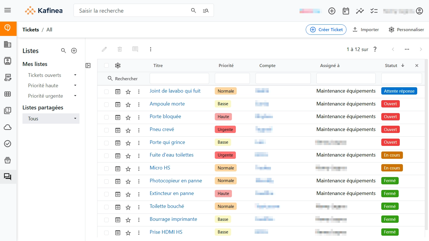Open the Tous shared list dropdown
This screenshot has width=429, height=241.
(x=75, y=119)
